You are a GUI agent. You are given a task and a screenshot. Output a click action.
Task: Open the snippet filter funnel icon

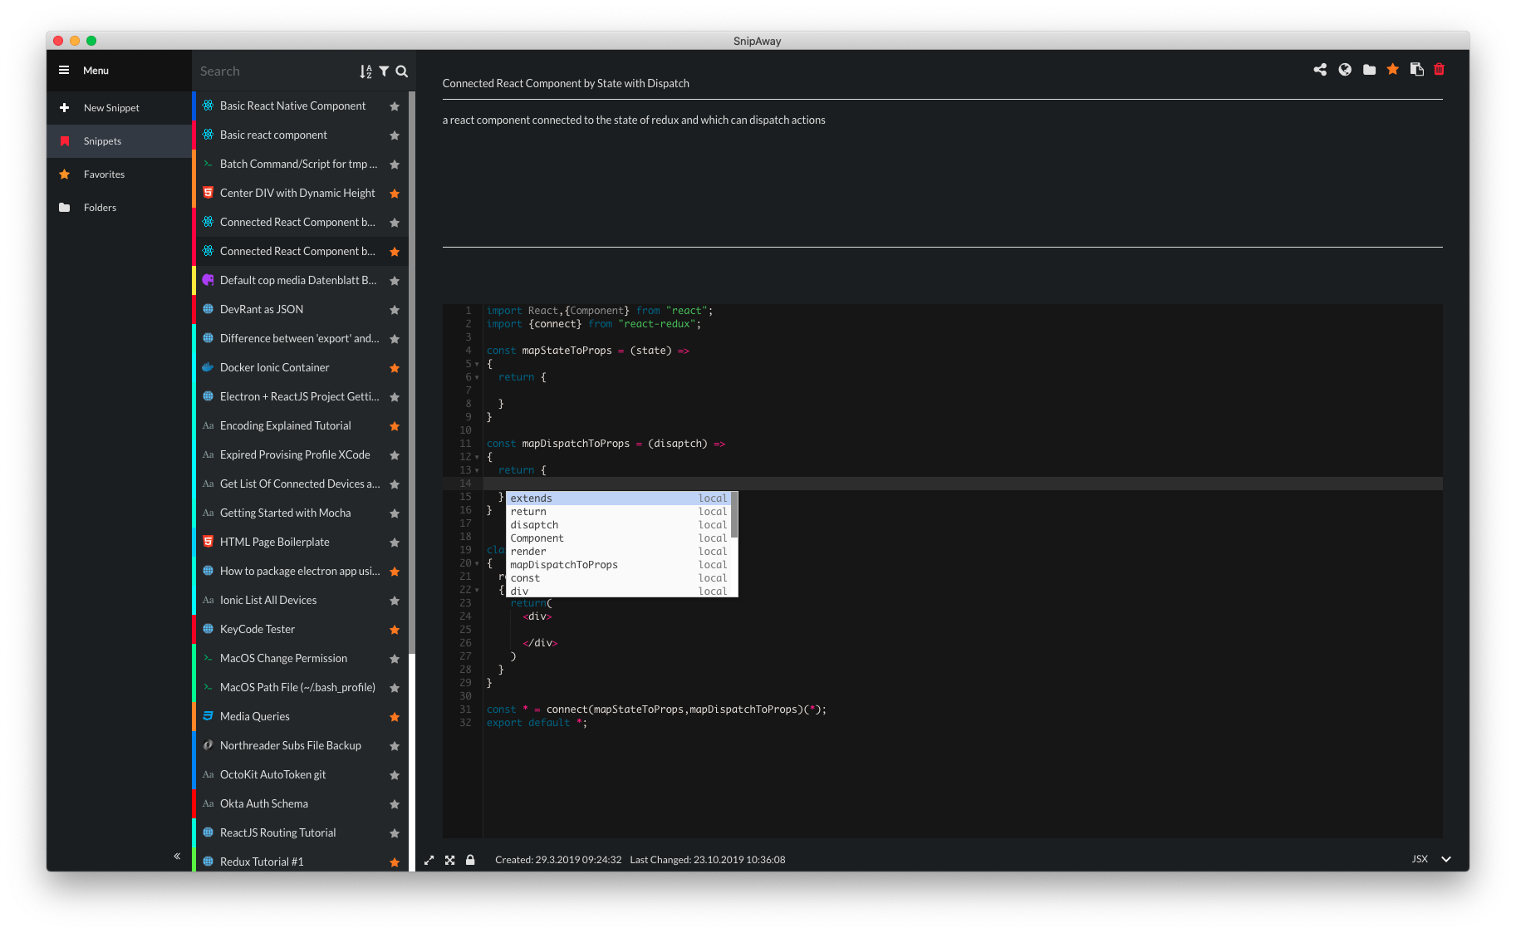coord(384,71)
